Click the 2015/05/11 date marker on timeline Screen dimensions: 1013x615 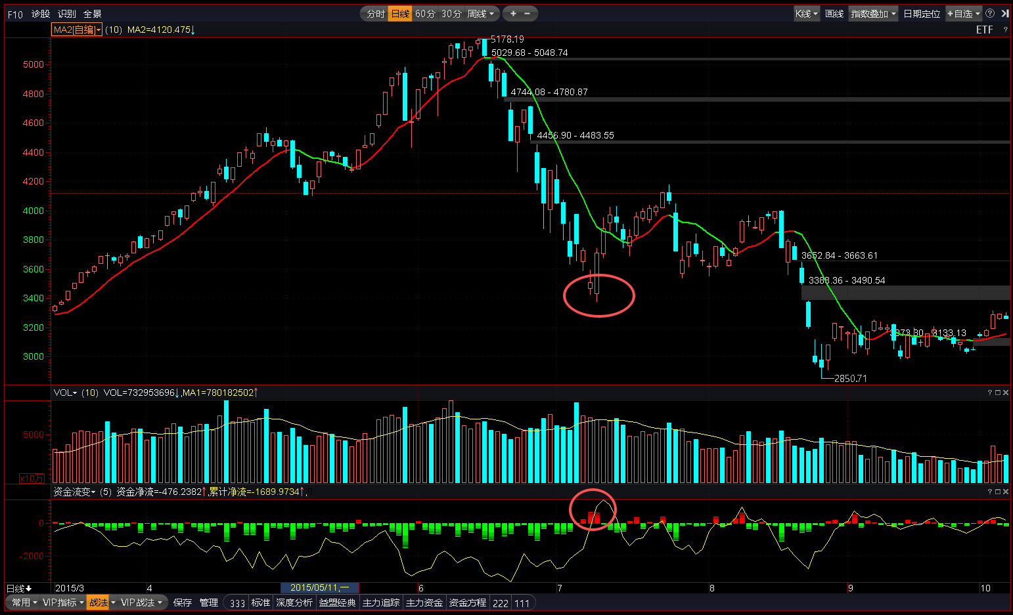click(x=320, y=588)
